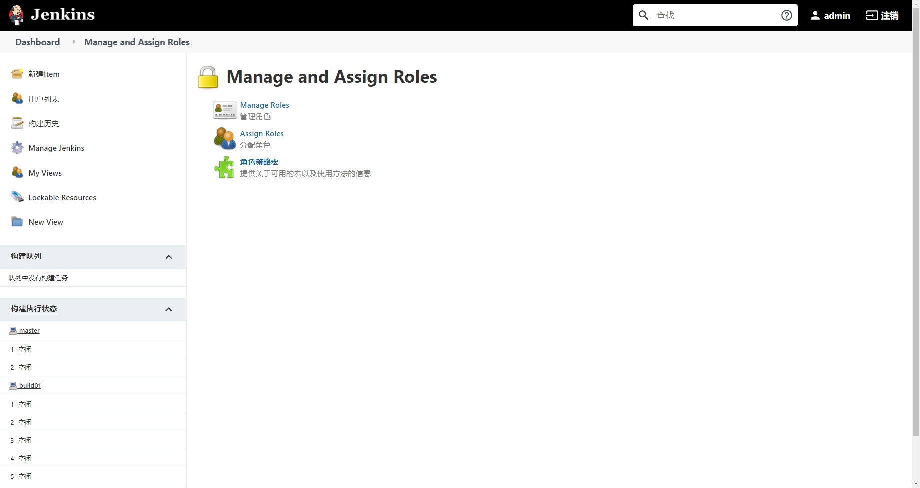Open search help question mark icon
Image resolution: width=920 pixels, height=488 pixels.
(x=787, y=15)
